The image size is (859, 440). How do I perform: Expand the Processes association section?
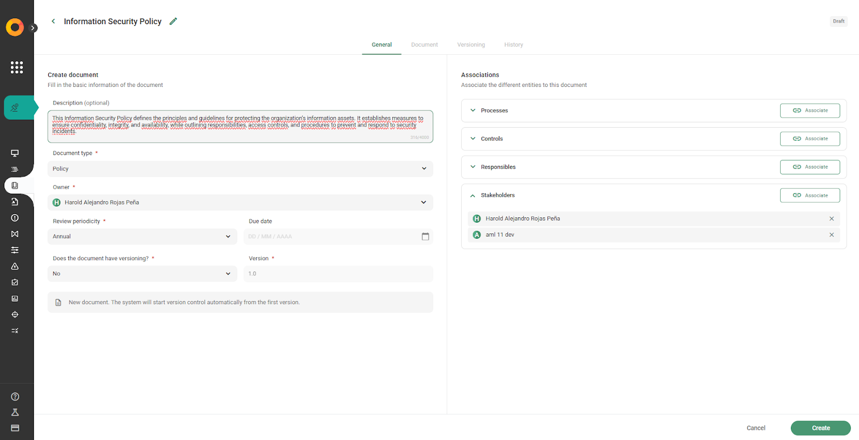click(473, 111)
